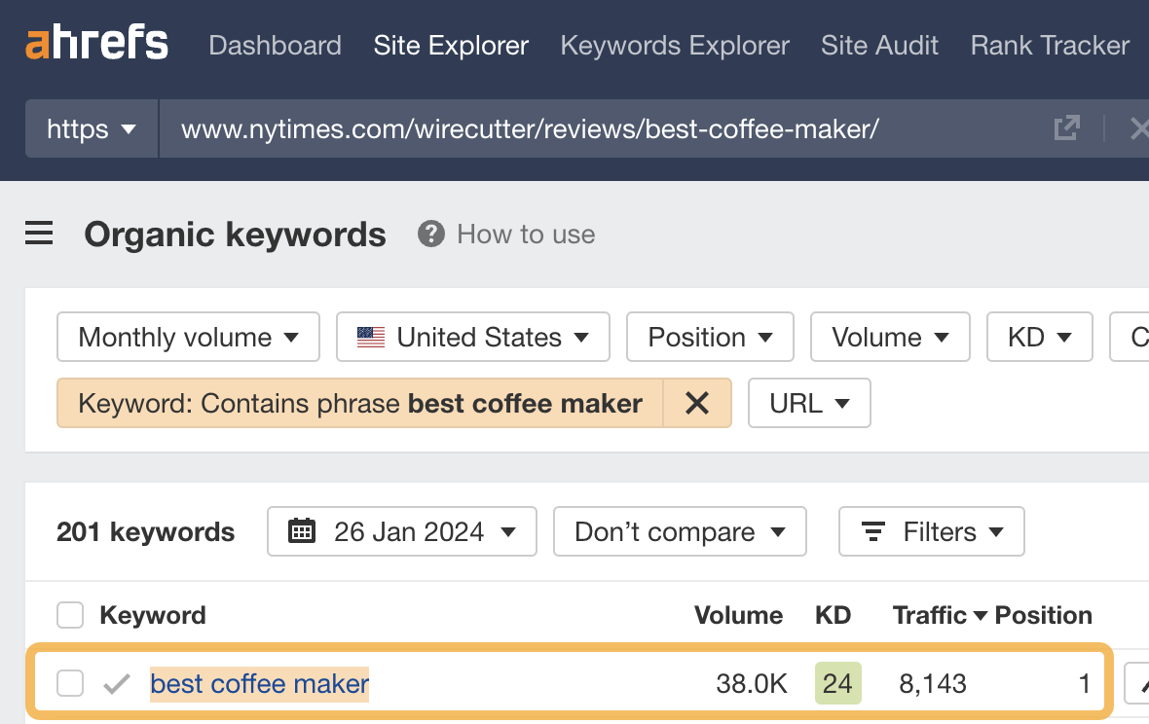Select the checkbox for the best coffee maker row
Image resolution: width=1149 pixels, height=724 pixels.
pos(70,683)
